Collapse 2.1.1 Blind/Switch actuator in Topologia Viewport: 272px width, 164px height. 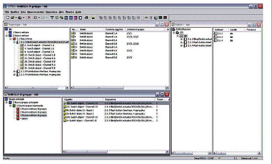point(14,42)
